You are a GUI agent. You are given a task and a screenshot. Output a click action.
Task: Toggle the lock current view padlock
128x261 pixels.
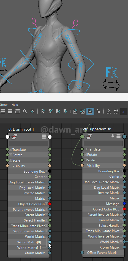coord(98,111)
